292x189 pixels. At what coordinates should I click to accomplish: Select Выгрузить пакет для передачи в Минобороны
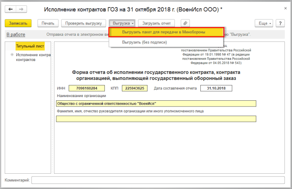tap(166, 32)
